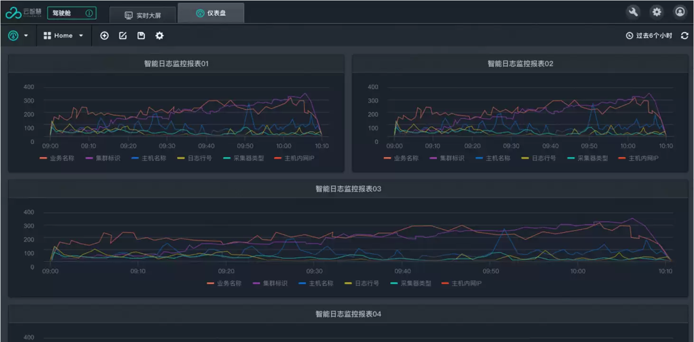Open dashboard settings gear in the toolbar
This screenshot has height=342, width=694.
[159, 36]
